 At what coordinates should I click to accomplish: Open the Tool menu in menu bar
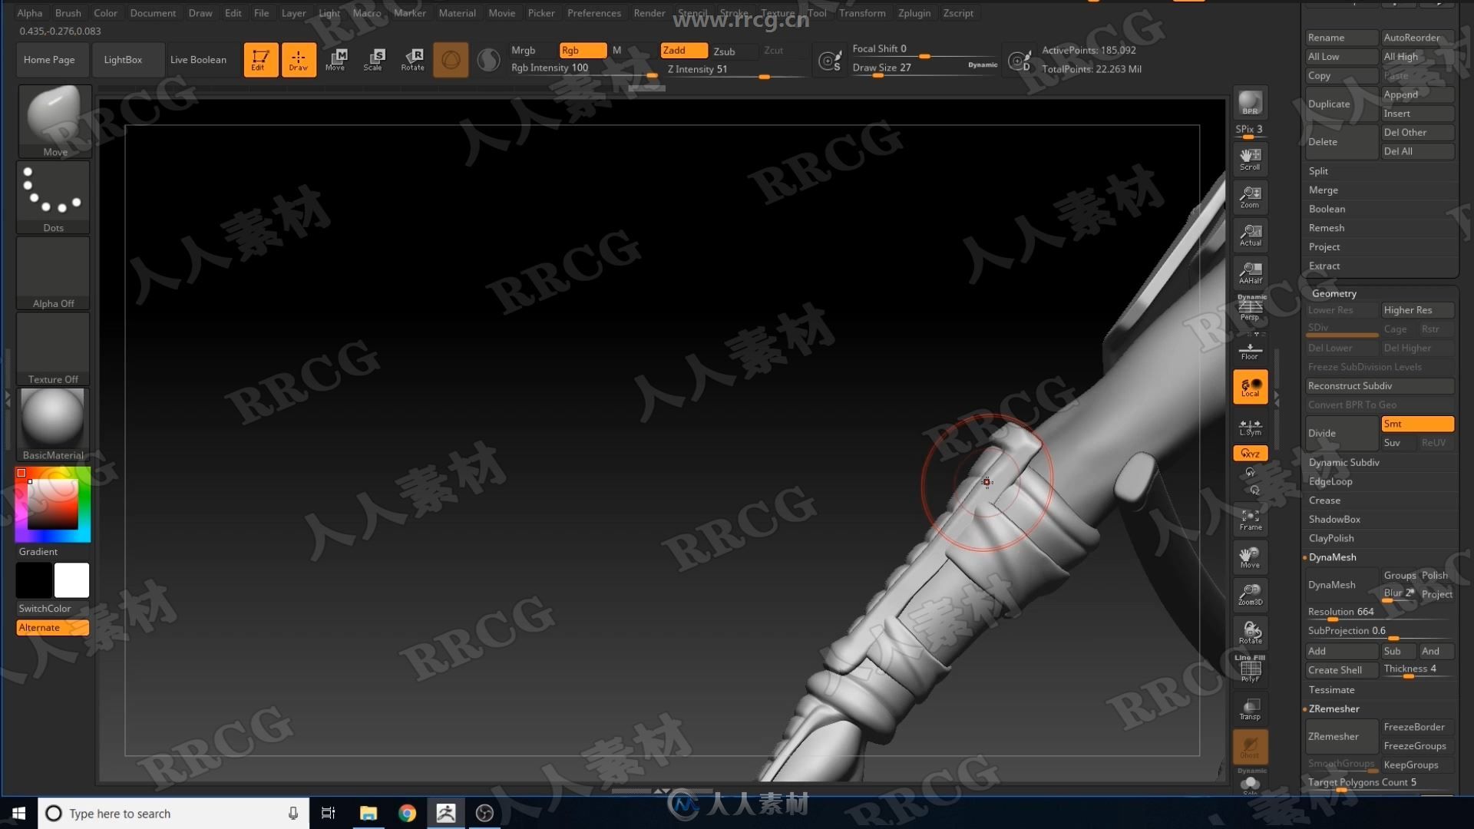click(816, 12)
